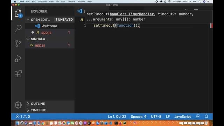Open the notifications bell in status bar
The width and height of the screenshot is (224, 126).
coord(206,117)
